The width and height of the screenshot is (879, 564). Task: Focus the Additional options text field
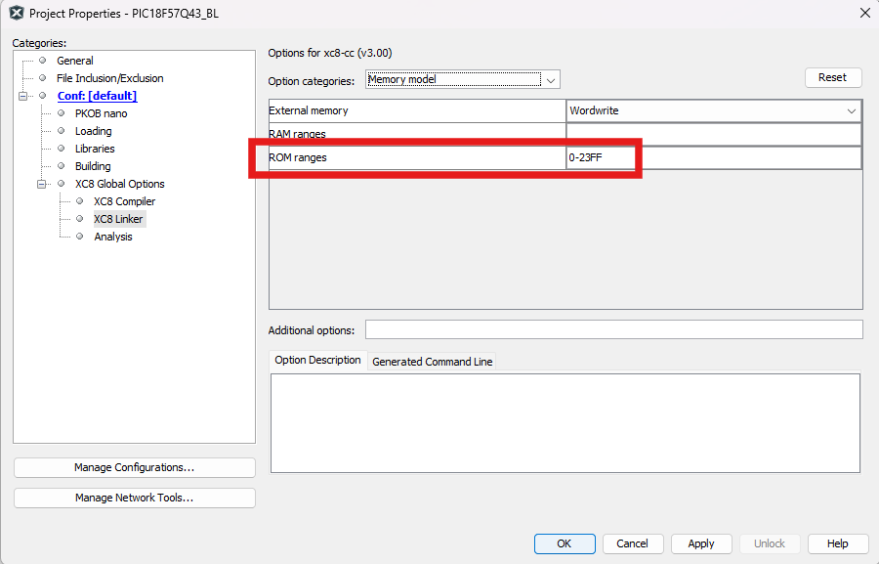(x=613, y=329)
